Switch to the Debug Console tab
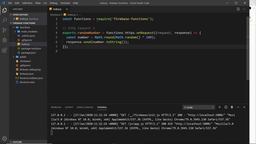Screen dimensions: 256x144 (85, 107)
